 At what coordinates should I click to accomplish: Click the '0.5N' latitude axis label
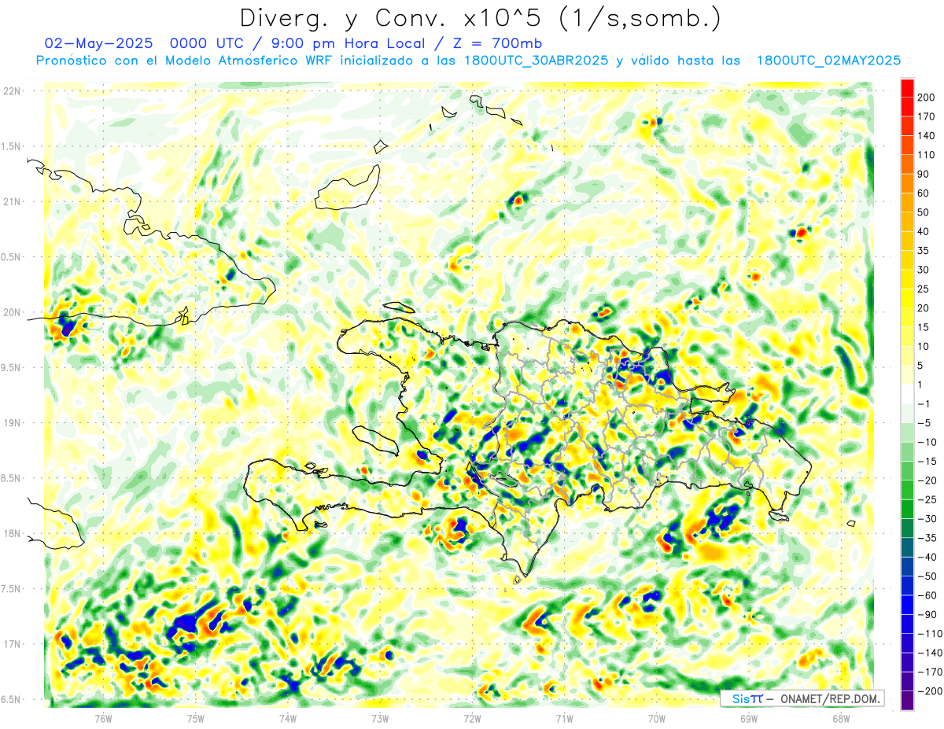point(12,257)
